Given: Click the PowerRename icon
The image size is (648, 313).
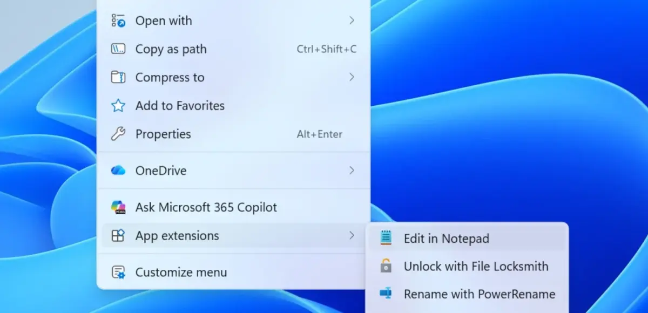Looking at the screenshot, I should [x=386, y=294].
